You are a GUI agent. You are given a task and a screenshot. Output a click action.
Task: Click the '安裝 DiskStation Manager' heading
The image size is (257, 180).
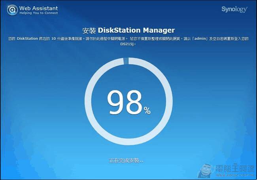click(x=128, y=31)
